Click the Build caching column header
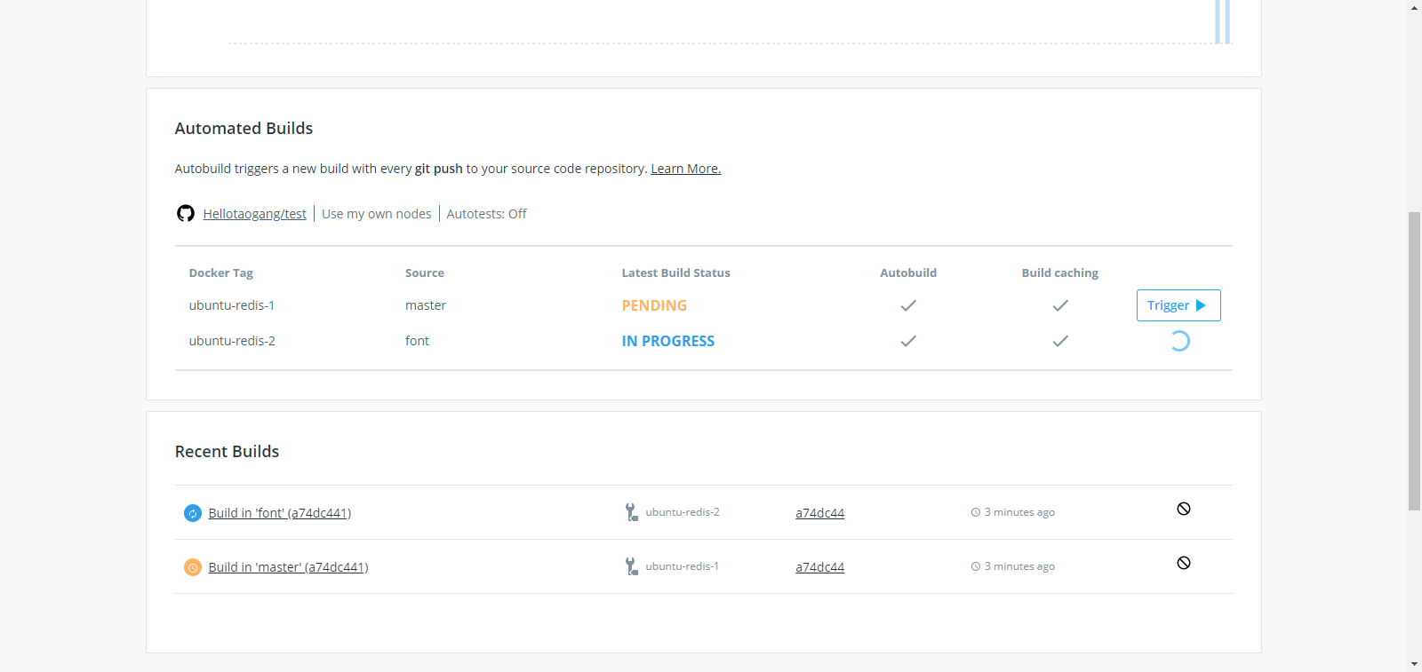 tap(1060, 273)
